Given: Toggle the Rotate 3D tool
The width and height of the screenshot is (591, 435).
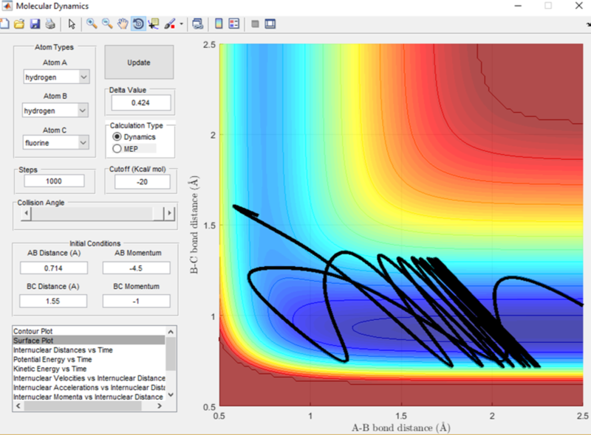Looking at the screenshot, I should tap(138, 24).
